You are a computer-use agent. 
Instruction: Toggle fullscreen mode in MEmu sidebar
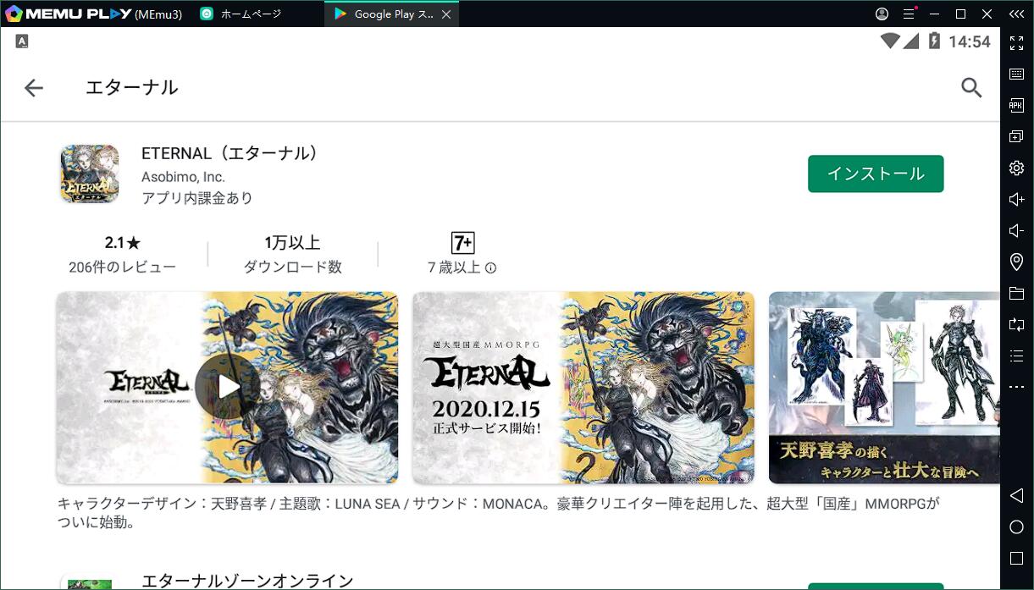tap(1016, 43)
